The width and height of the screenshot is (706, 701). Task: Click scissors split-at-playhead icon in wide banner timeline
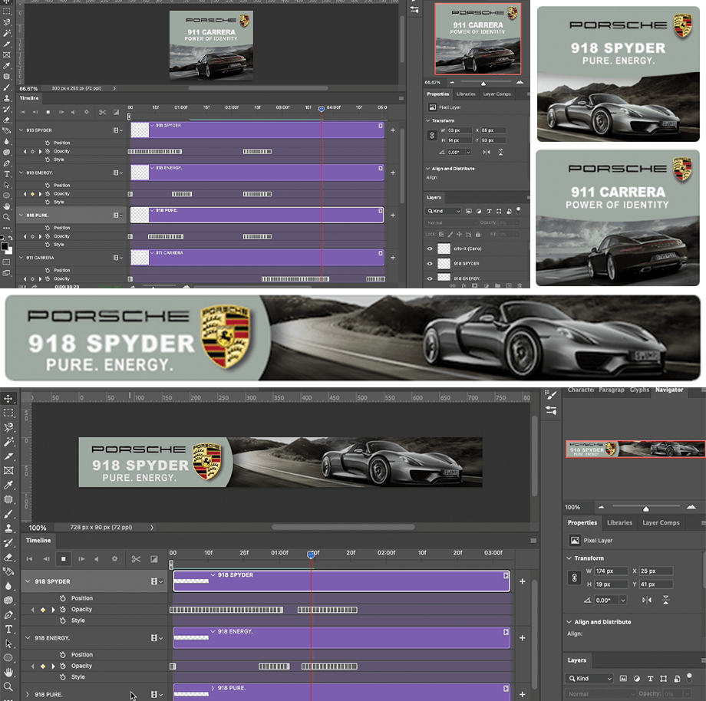136,559
